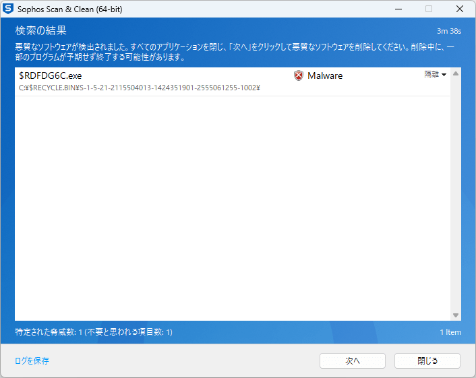The image size is (476, 378).
Task: Select the $RDFDG6C.exe file name
Action: click(x=51, y=75)
